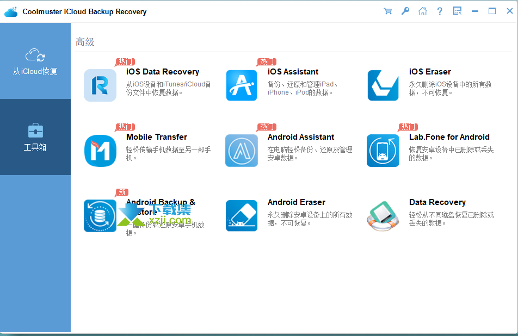Click the Mobile Transfer app icon
518x336 pixels.
coord(100,151)
